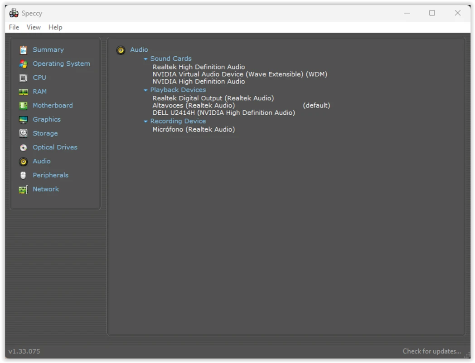Collapse the Sound Cards section
The width and height of the screenshot is (475, 363).
click(146, 59)
